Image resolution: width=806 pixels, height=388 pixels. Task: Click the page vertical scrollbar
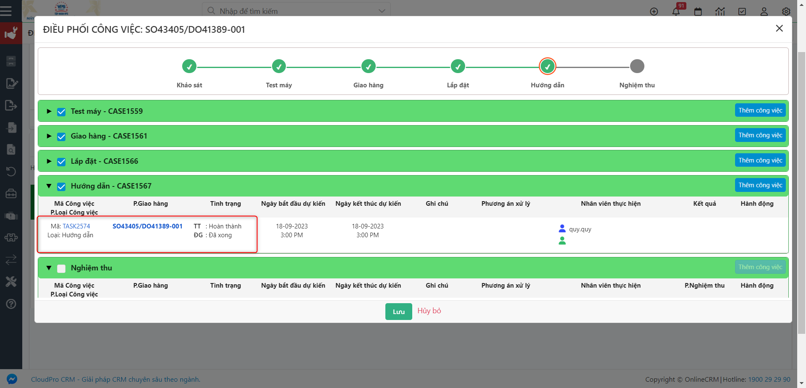pos(801,193)
